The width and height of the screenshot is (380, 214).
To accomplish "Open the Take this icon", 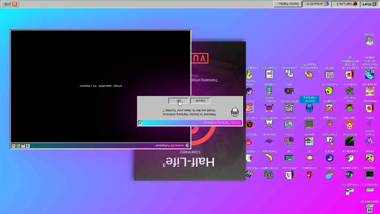I will point(350,124).
